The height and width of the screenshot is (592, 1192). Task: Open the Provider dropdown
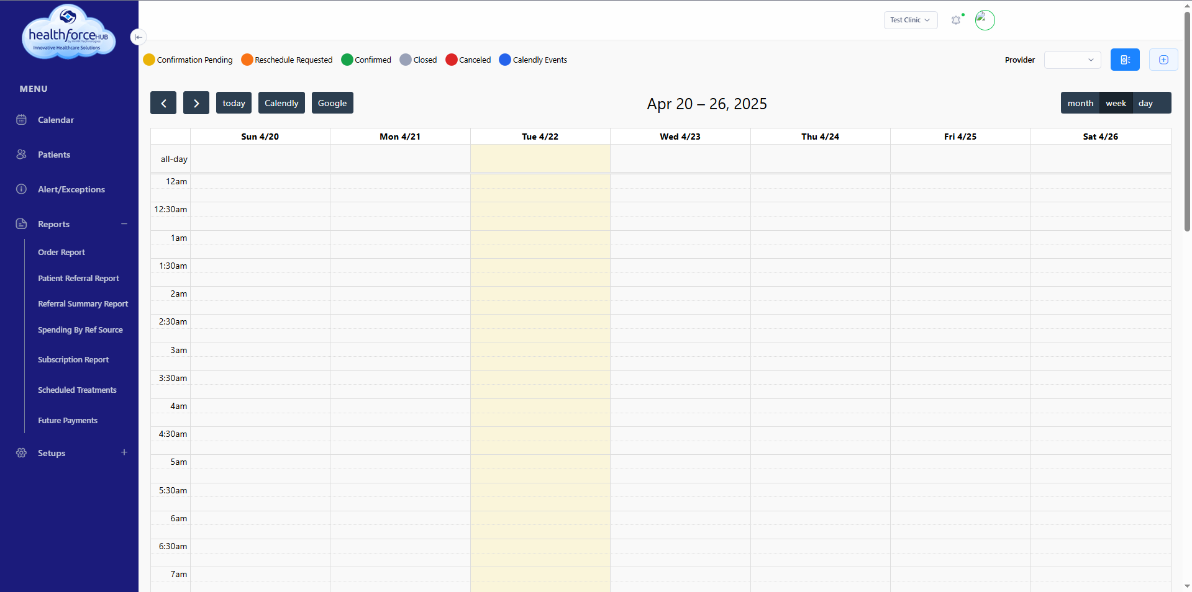(x=1071, y=60)
